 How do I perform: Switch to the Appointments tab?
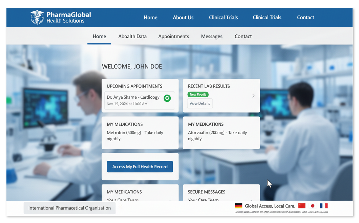tap(173, 36)
